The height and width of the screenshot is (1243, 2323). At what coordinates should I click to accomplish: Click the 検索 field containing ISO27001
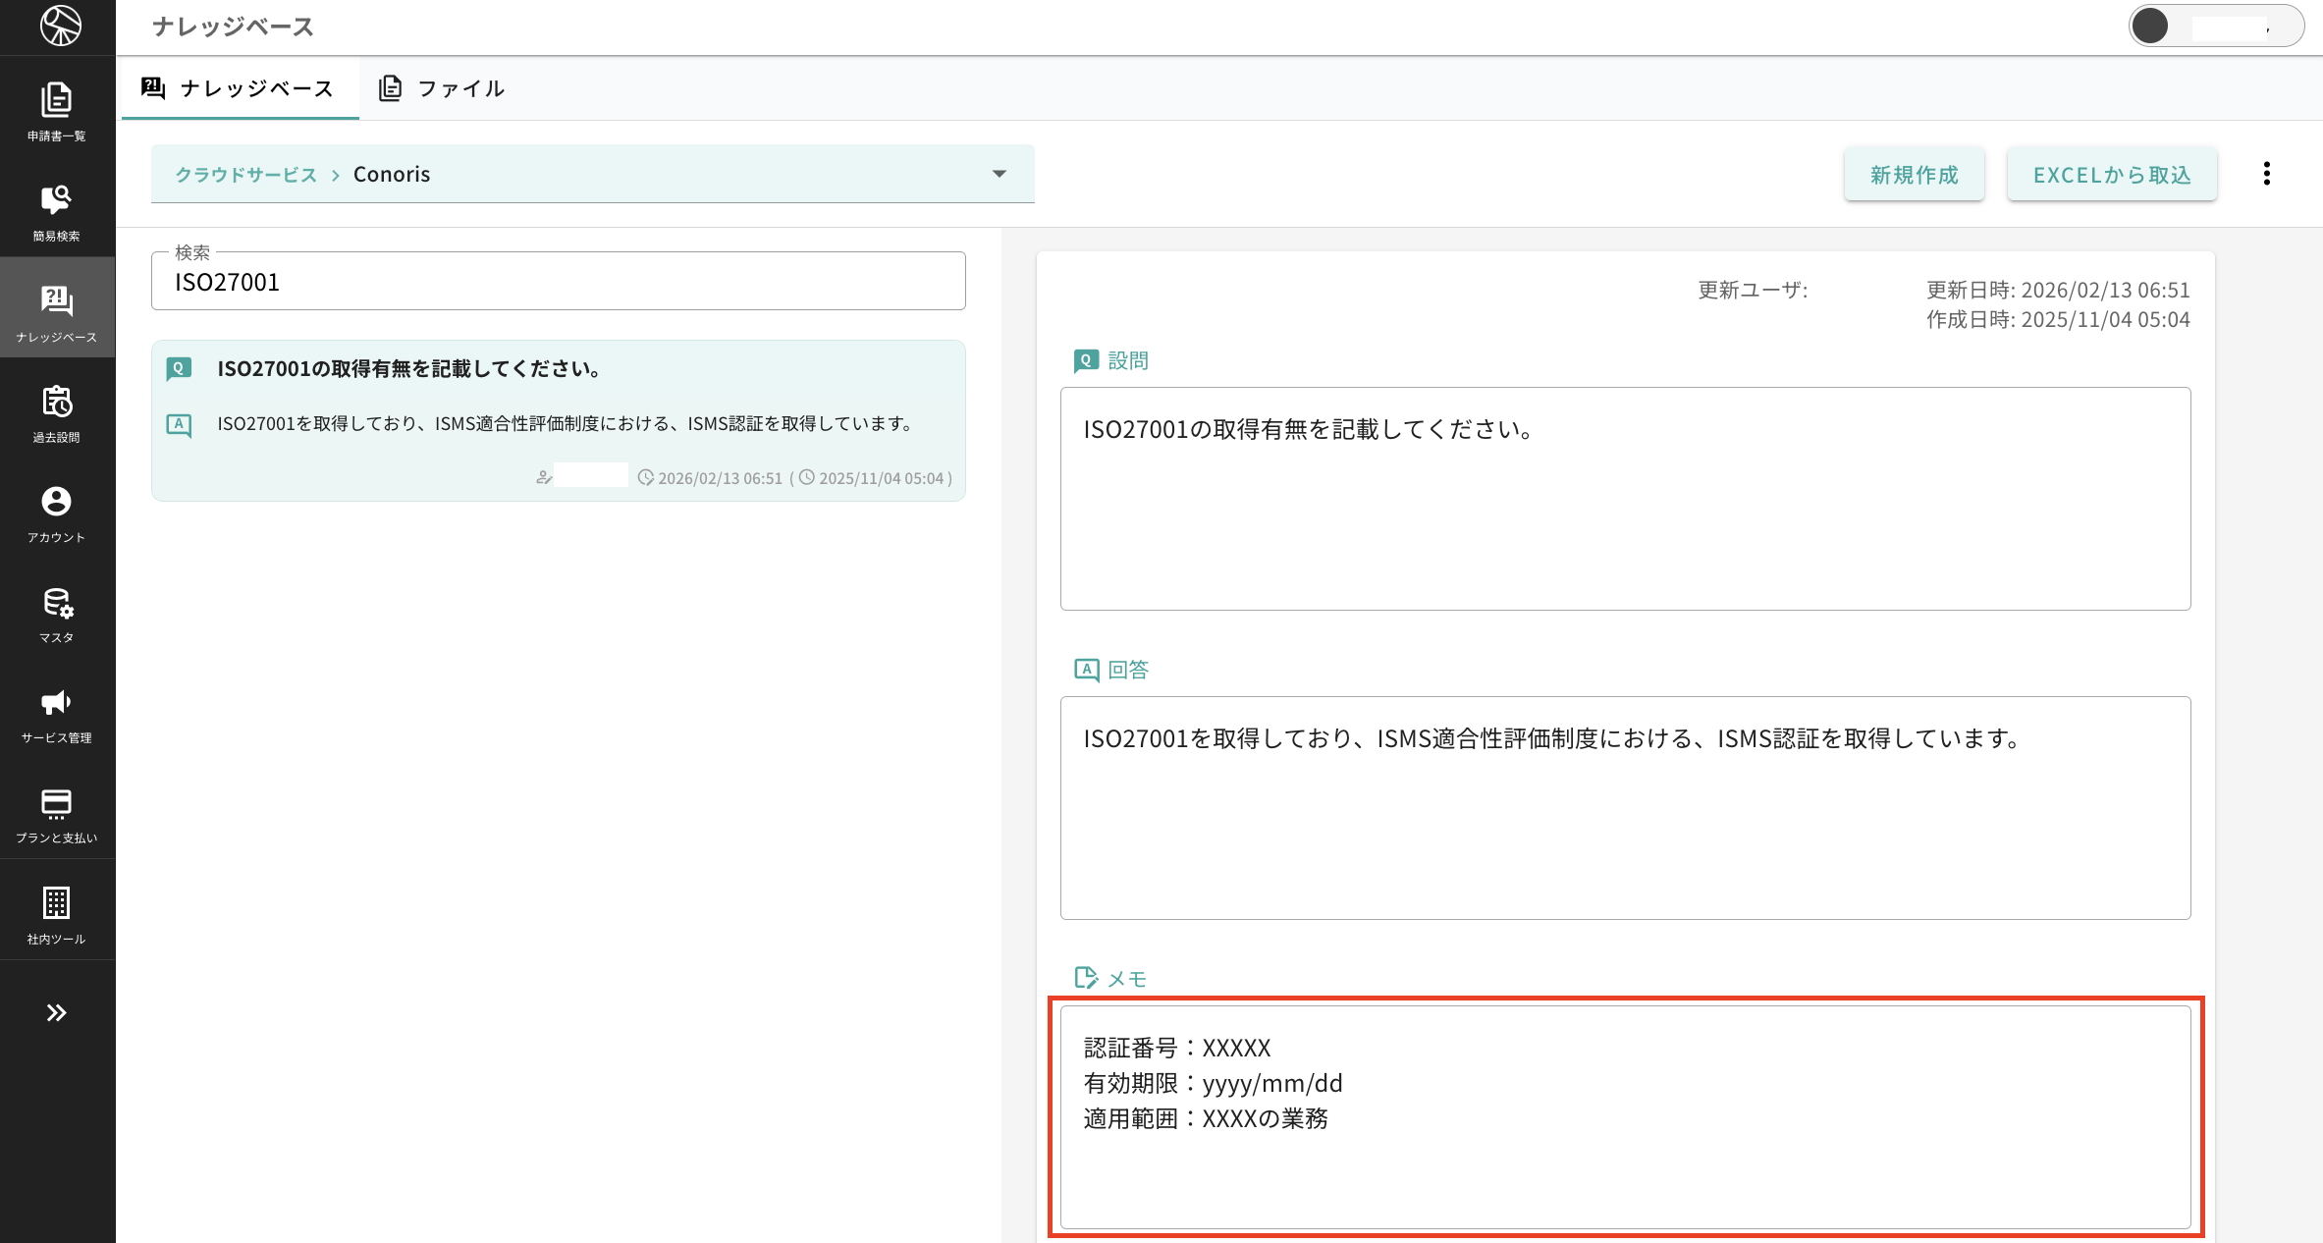558,283
